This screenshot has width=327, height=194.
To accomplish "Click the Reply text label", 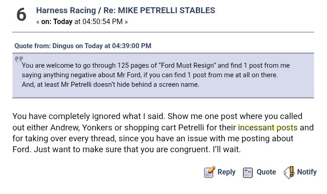I will (x=227, y=172).
